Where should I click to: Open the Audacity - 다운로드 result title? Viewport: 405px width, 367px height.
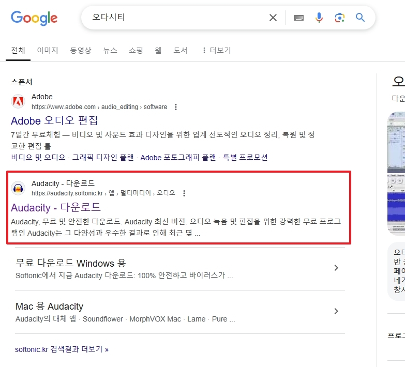click(x=55, y=207)
